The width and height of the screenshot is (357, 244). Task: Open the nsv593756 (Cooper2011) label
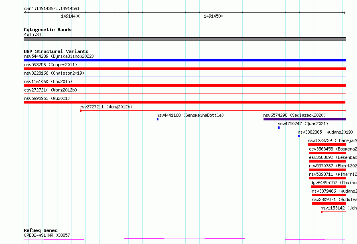[51, 65]
